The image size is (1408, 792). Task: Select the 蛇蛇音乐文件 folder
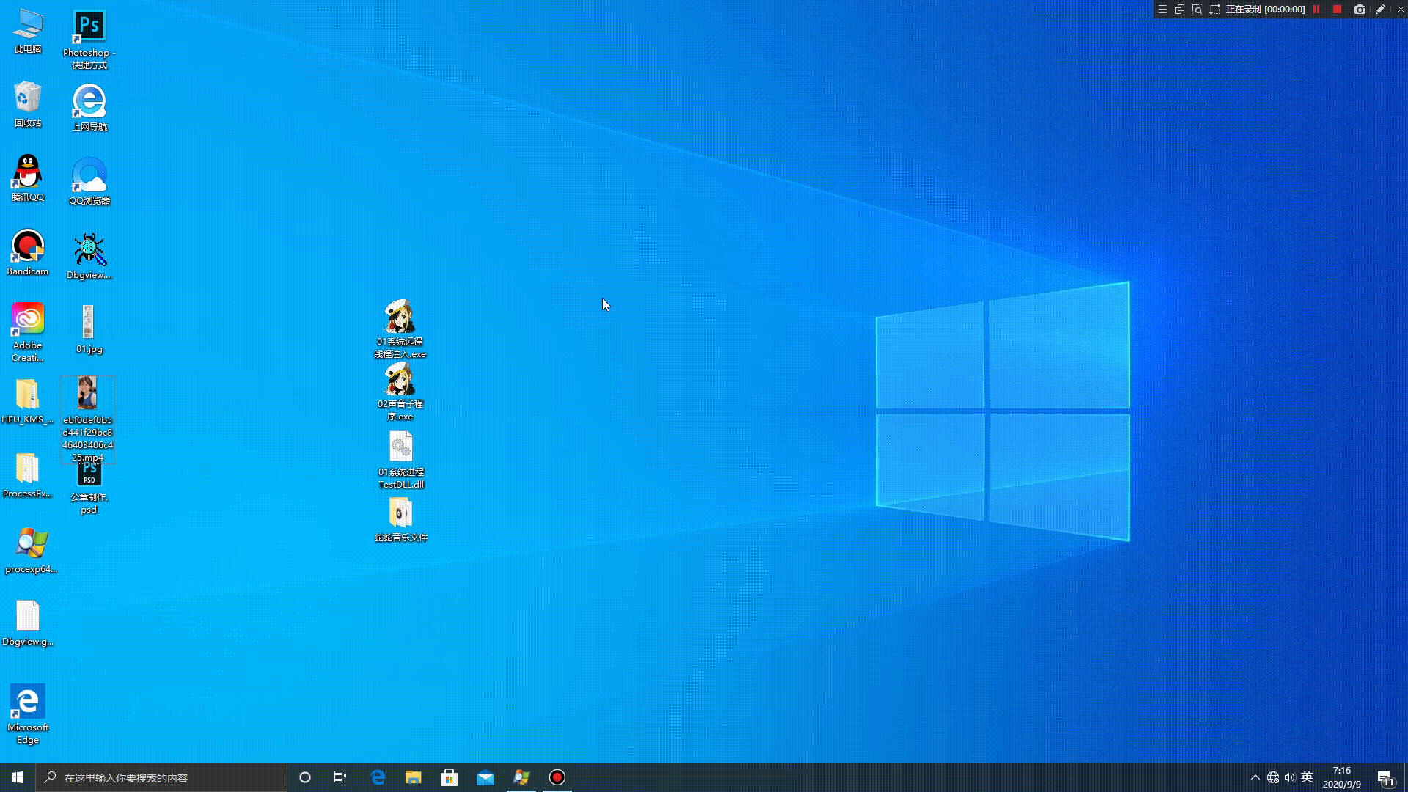pyautogui.click(x=400, y=513)
